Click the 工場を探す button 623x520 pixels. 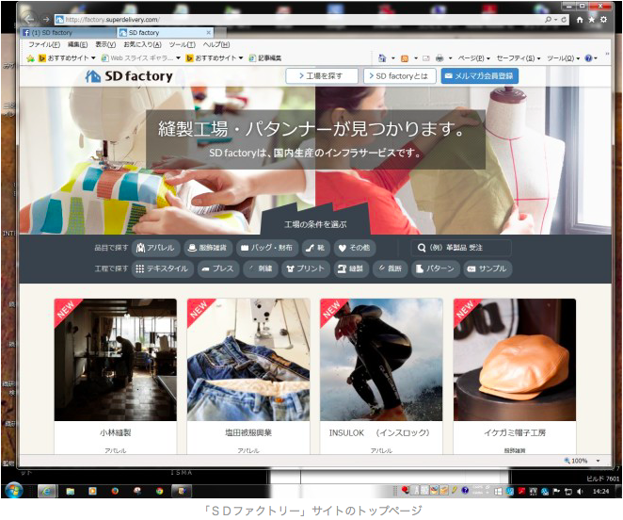point(321,75)
